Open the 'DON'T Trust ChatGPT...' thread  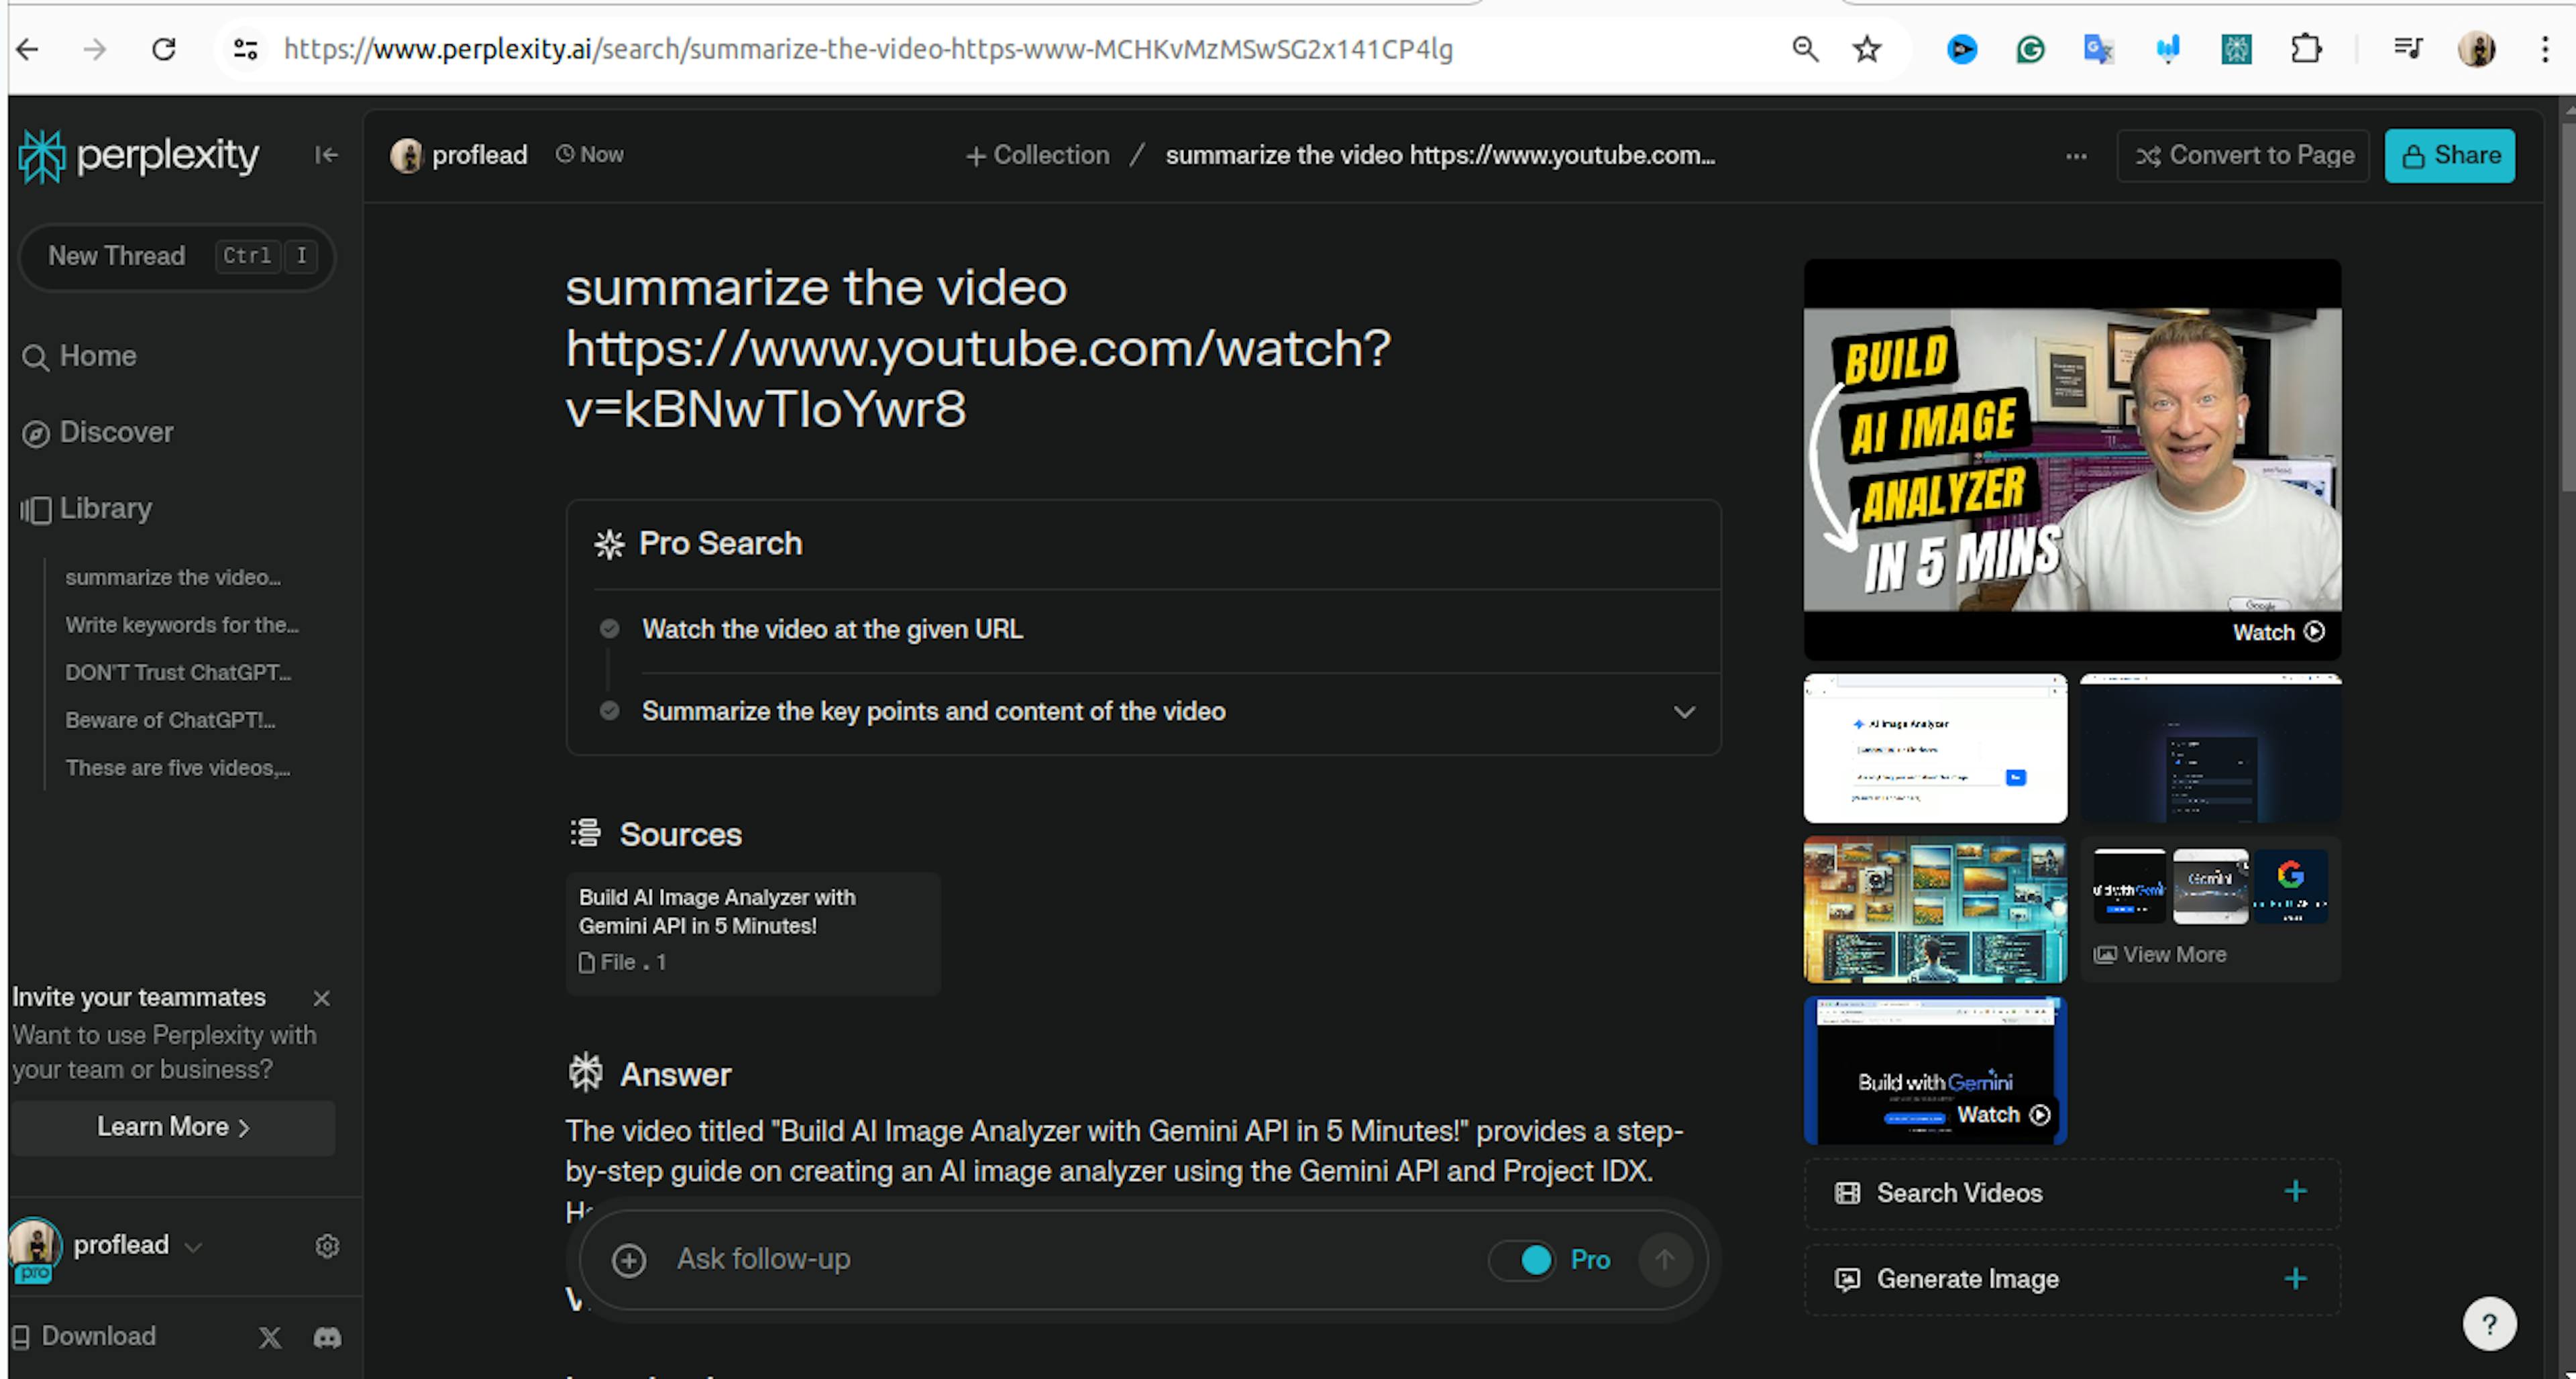tap(178, 673)
